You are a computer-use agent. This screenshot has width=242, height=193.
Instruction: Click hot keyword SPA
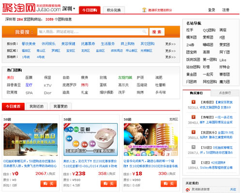[x=29, y=93]
